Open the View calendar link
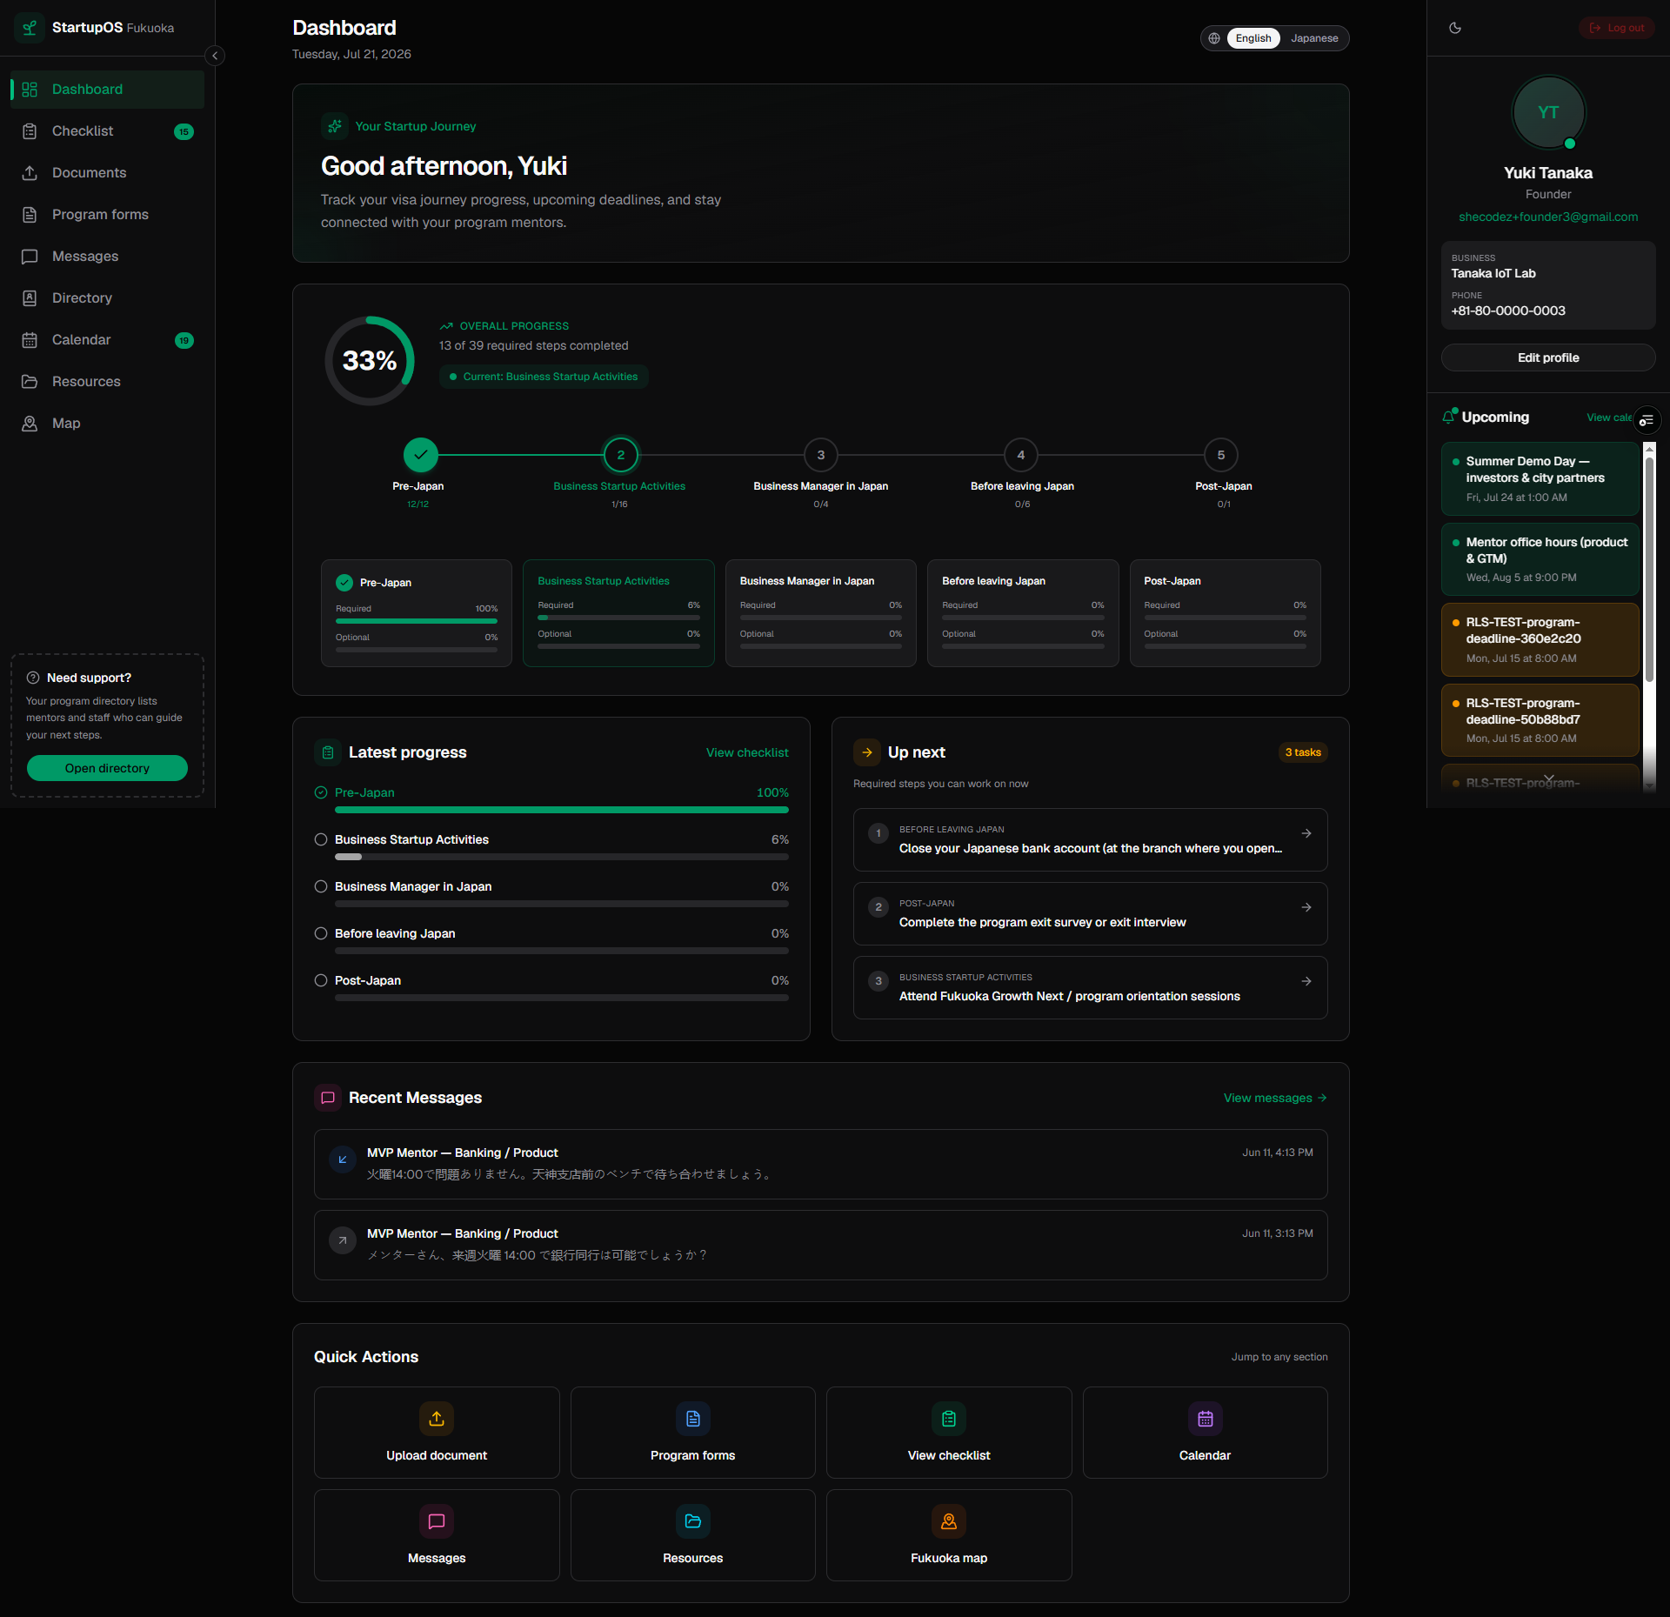 click(x=1609, y=418)
